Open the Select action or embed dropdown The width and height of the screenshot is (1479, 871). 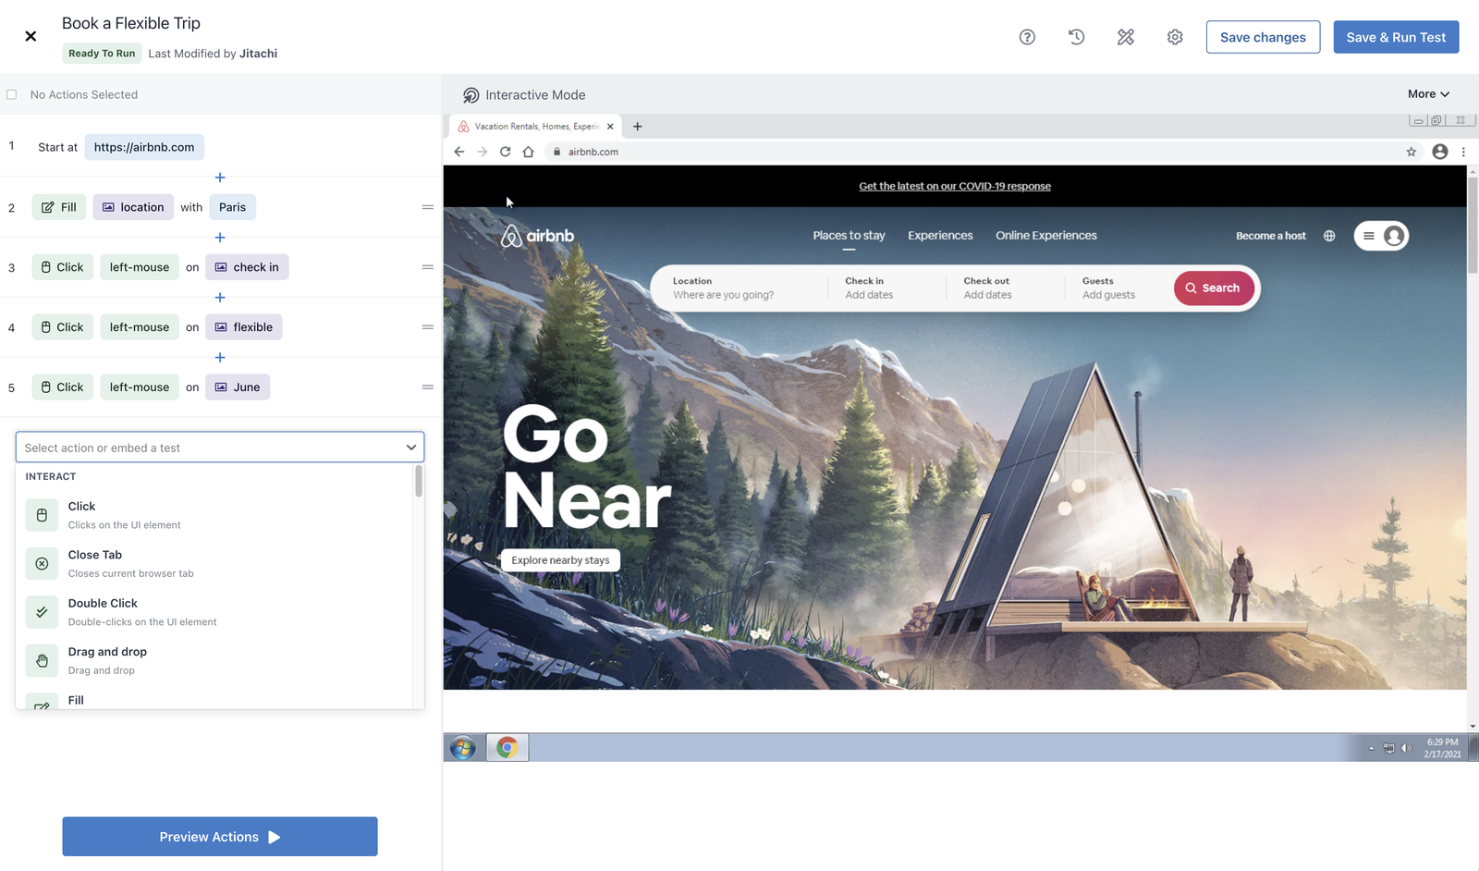pos(220,448)
